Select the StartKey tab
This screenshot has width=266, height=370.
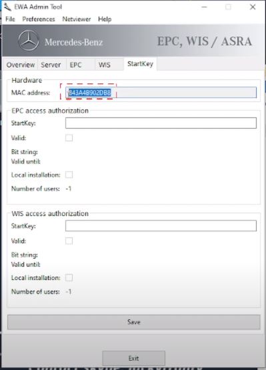140,64
